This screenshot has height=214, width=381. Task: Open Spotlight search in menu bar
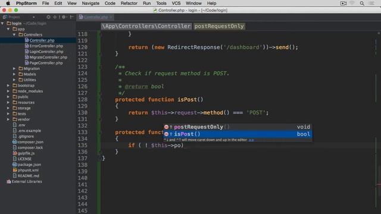(362, 3)
